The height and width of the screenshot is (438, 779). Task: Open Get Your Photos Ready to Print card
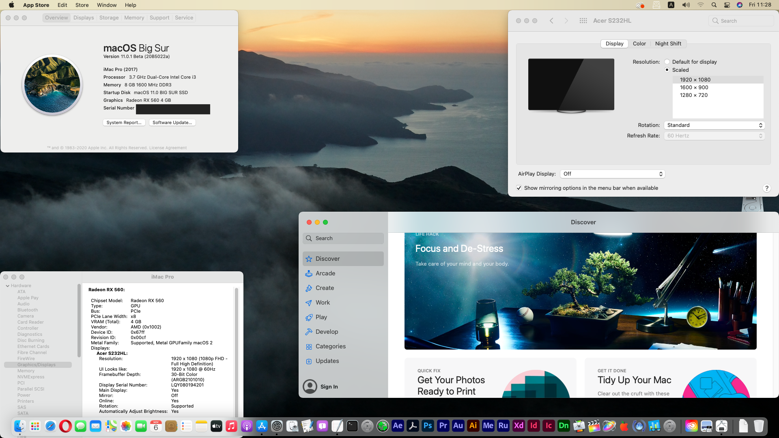point(490,378)
